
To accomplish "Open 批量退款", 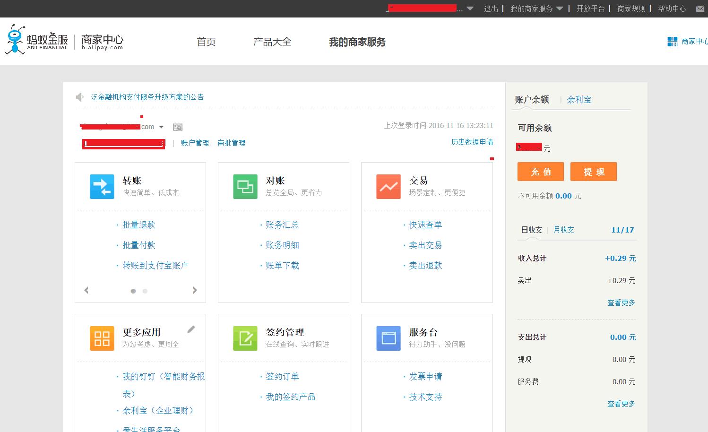I will 139,225.
